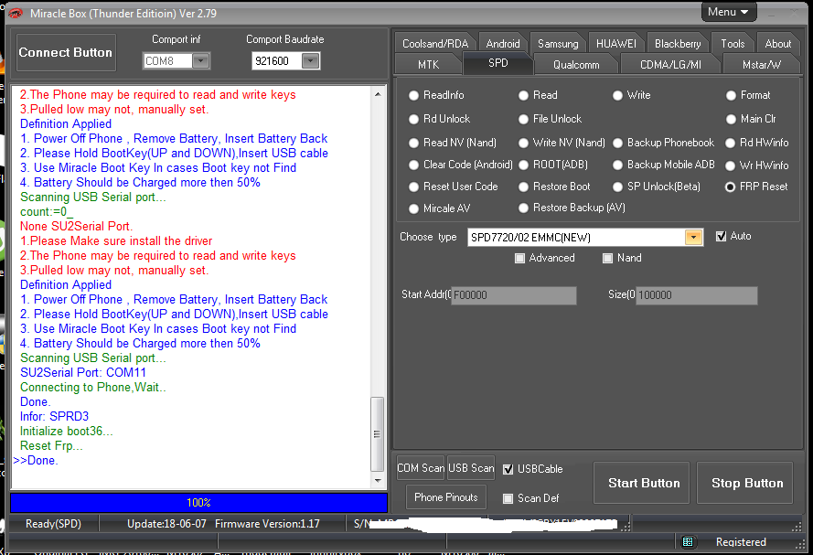Enable the Advanced checkbox
Image resolution: width=813 pixels, height=555 pixels.
coord(520,259)
